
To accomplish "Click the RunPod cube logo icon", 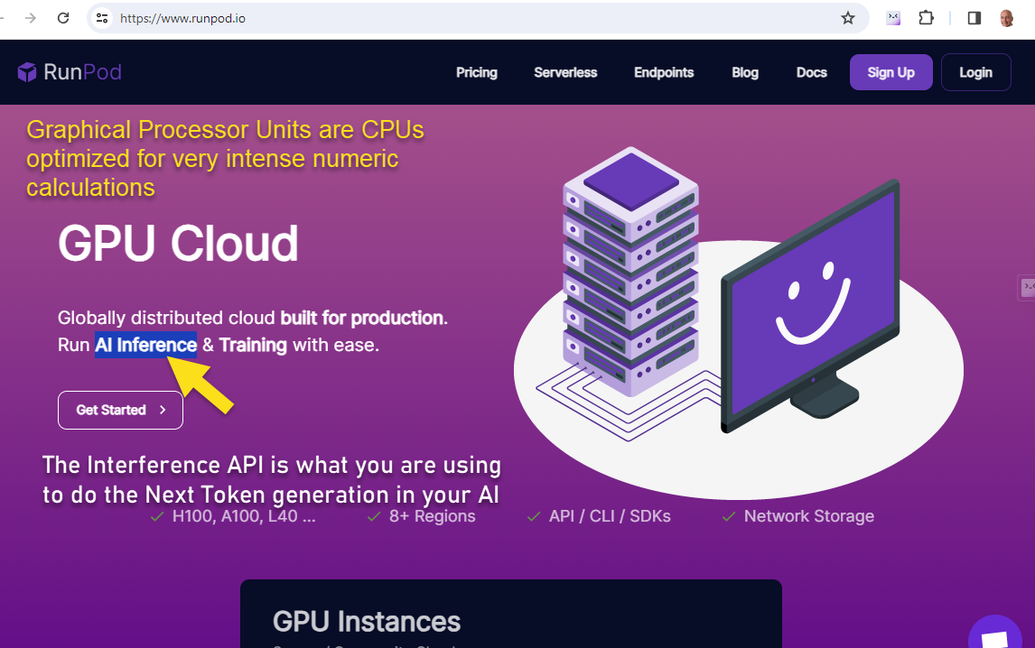I will point(27,72).
